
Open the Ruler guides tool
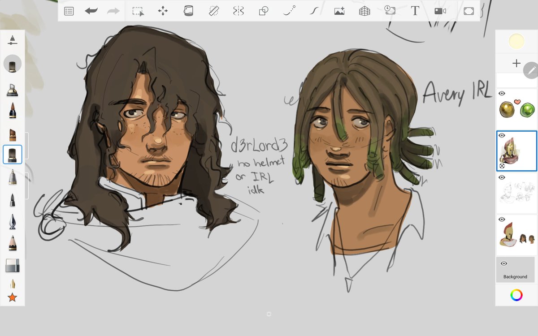tap(214, 11)
